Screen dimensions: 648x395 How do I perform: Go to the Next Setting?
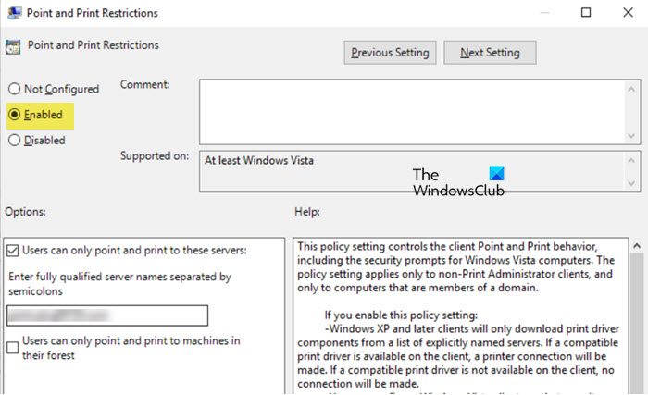coord(490,53)
